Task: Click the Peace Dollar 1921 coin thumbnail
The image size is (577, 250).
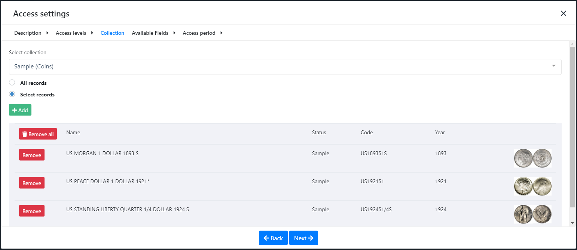Action: 532,186
